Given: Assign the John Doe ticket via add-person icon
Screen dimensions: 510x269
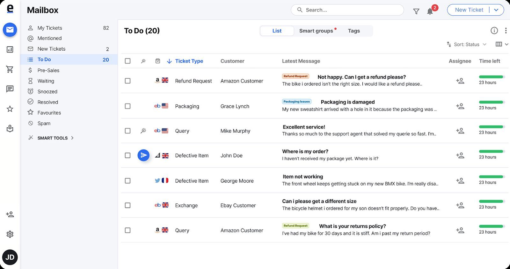Looking at the screenshot, I should 460,155.
